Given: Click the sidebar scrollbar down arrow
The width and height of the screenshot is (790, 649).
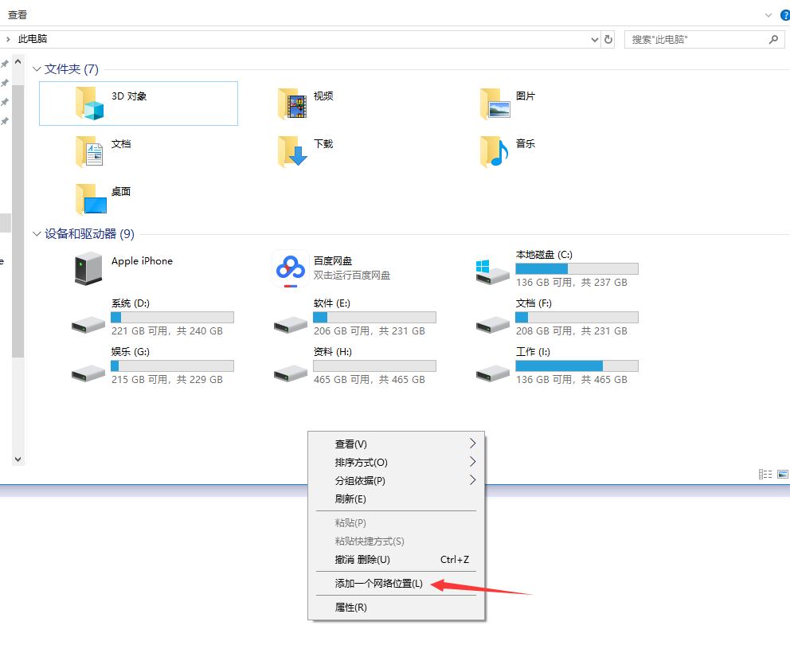Looking at the screenshot, I should pos(18,459).
